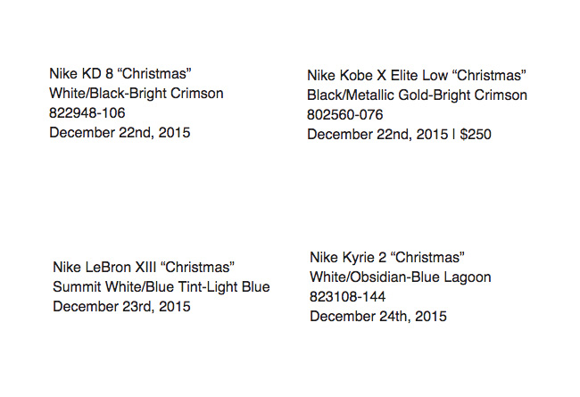Select White/Obsidian-Blue Lagoon colorway text

click(401, 277)
